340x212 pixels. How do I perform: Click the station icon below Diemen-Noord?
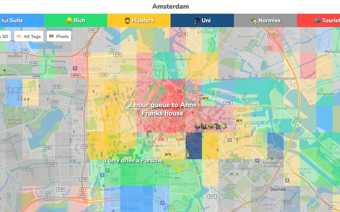(287, 180)
